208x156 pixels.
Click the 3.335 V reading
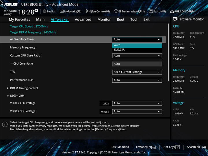177,125
